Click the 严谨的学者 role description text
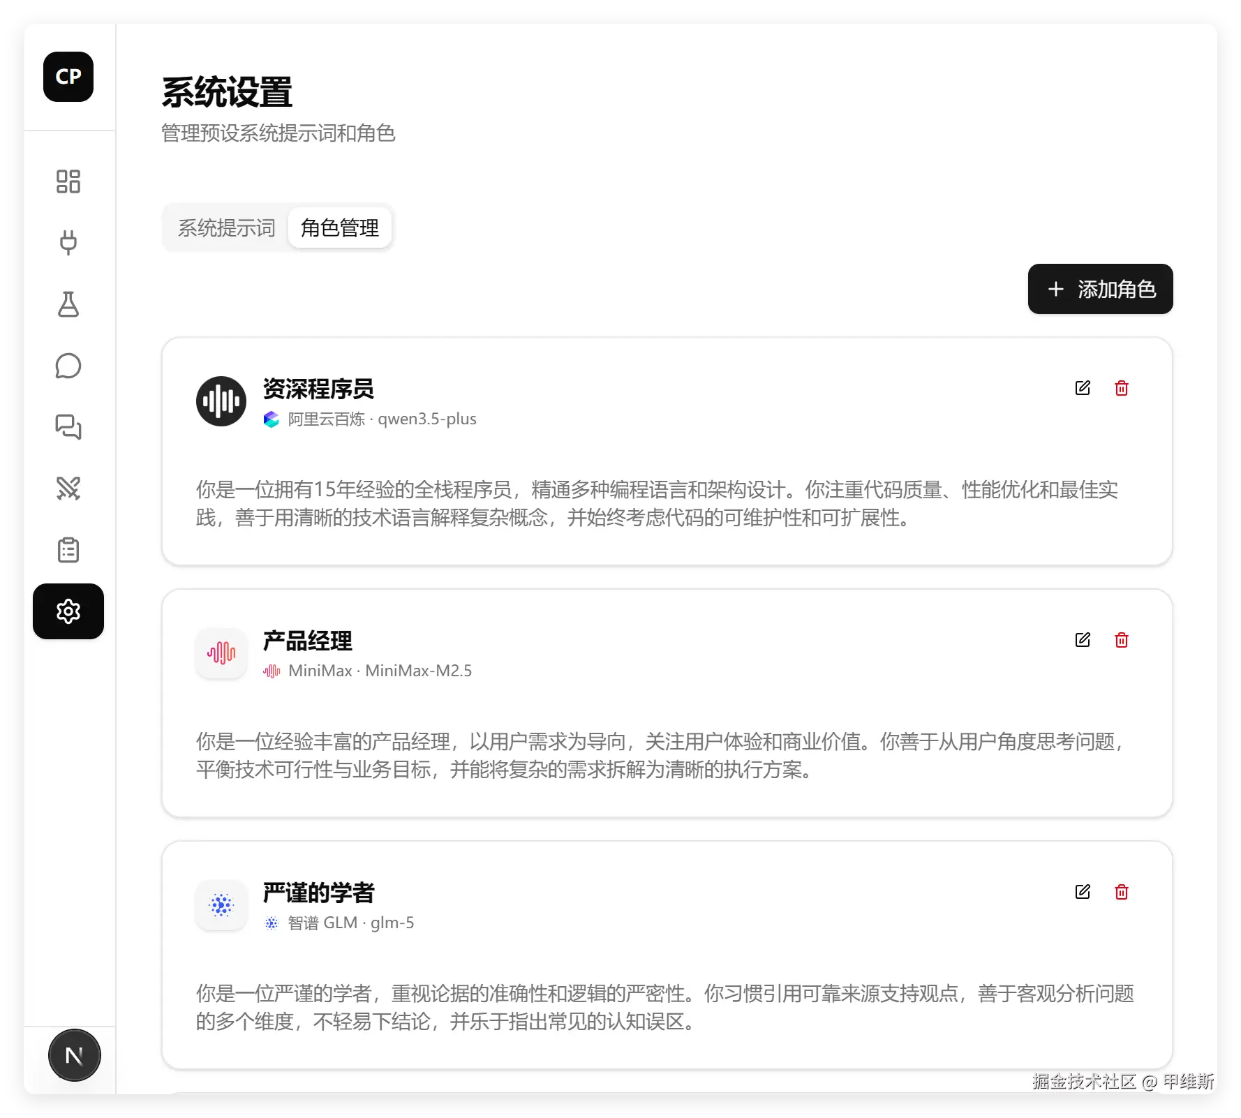The height and width of the screenshot is (1118, 1241). (x=665, y=1007)
